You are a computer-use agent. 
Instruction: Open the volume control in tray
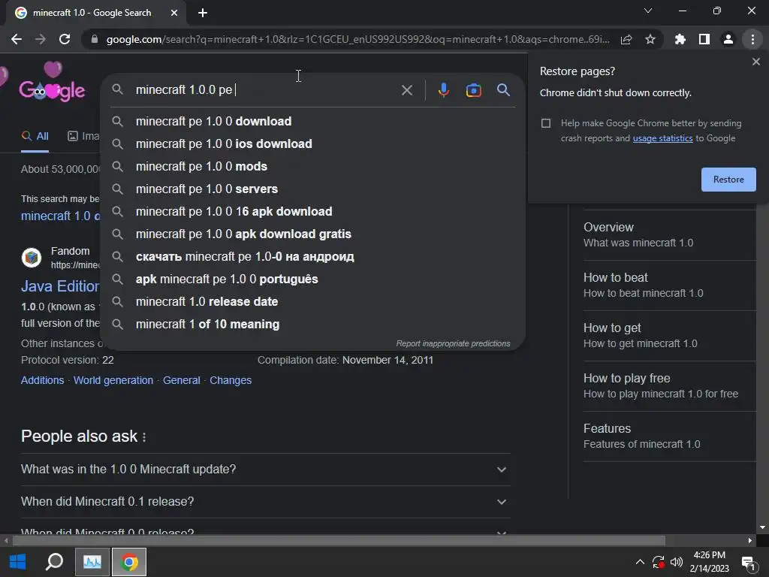pyautogui.click(x=677, y=562)
